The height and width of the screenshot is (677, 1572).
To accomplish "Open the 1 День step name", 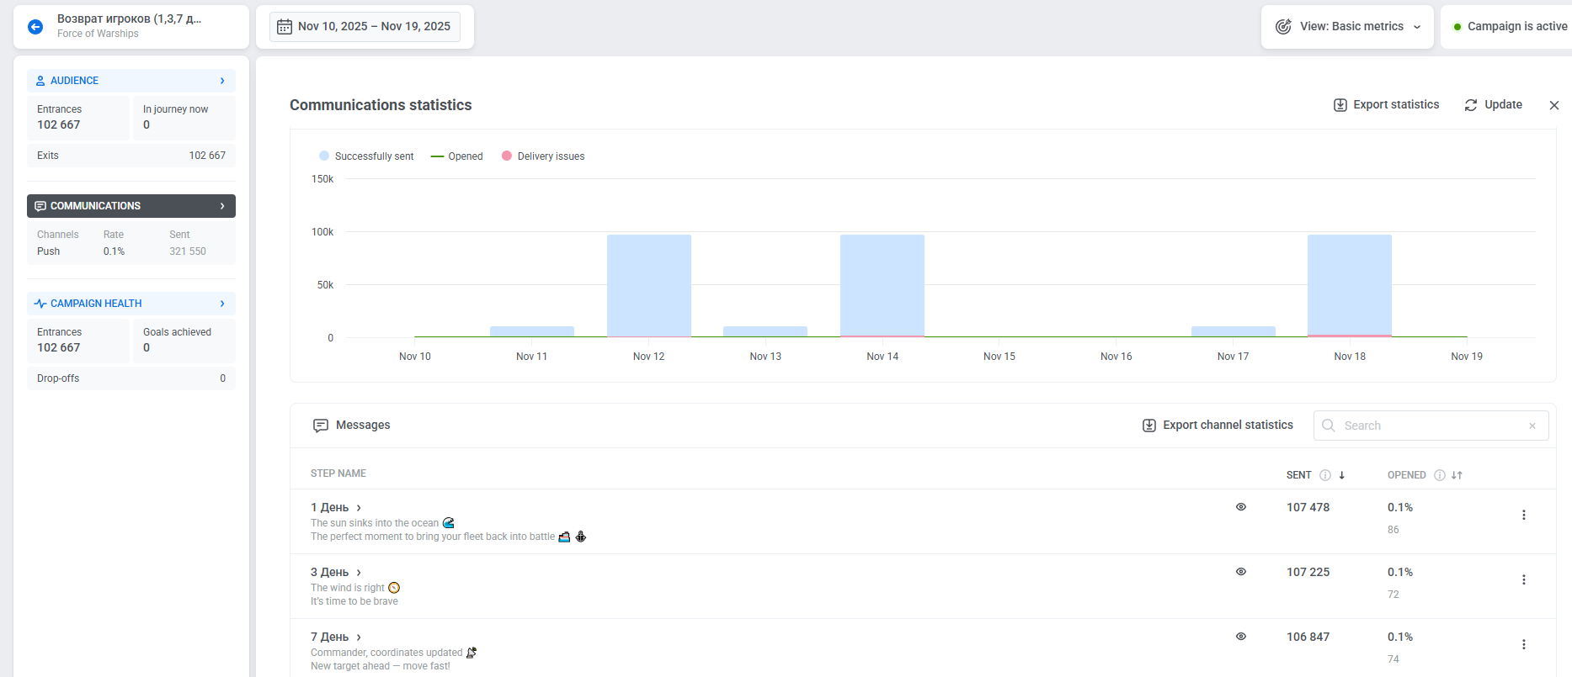I will (330, 508).
